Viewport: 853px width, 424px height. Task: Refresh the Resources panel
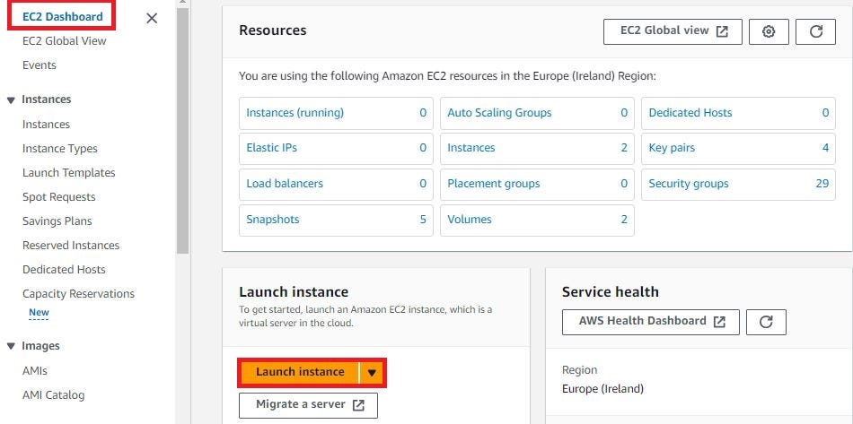coord(815,31)
